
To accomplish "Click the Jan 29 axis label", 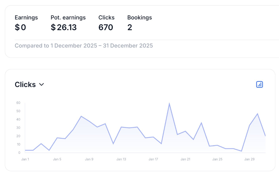I will click(x=249, y=159).
